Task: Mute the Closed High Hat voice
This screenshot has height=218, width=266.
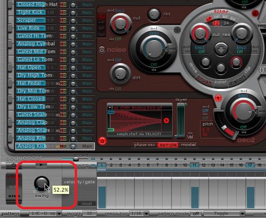Action: pos(61,5)
